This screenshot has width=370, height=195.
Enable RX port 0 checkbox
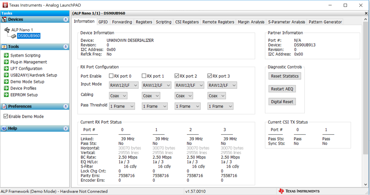(x=111, y=76)
